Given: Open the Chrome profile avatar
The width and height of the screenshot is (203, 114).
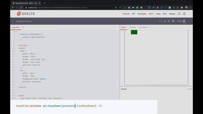Looking at the screenshot, I should 186,8.
